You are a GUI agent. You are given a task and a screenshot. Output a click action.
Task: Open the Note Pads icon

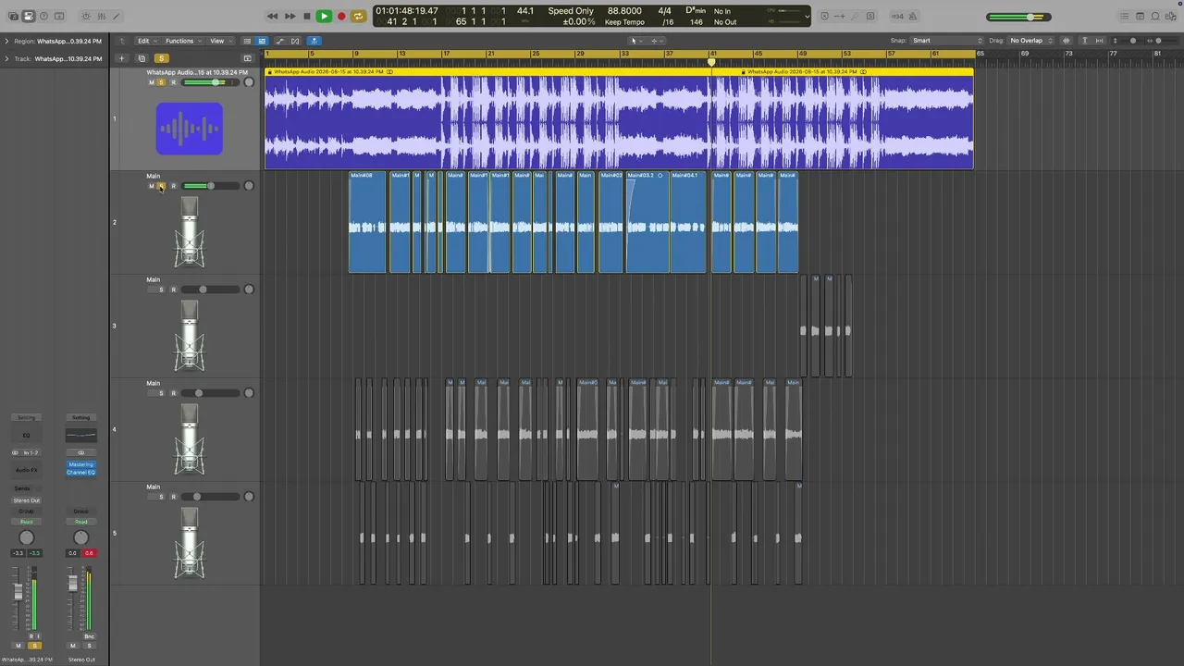coord(1140,16)
